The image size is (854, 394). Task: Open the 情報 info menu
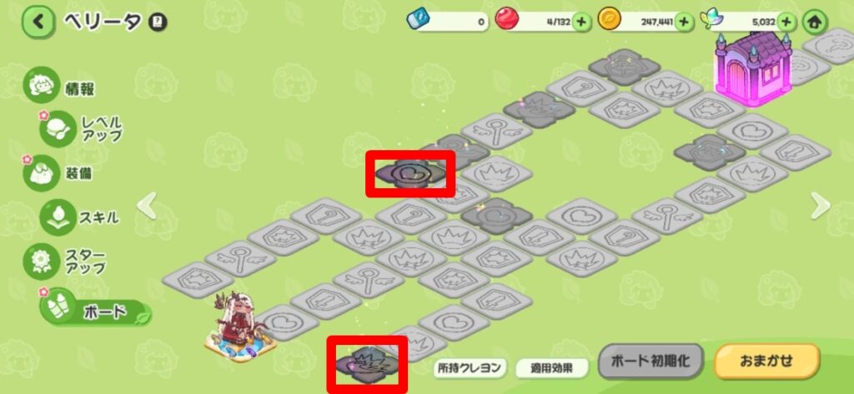(x=60, y=86)
